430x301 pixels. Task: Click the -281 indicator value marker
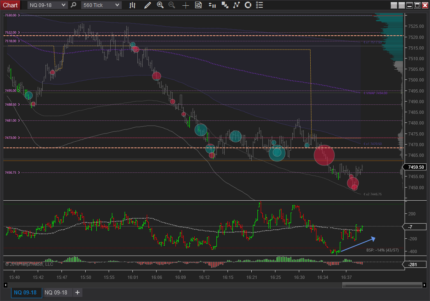tap(416, 265)
